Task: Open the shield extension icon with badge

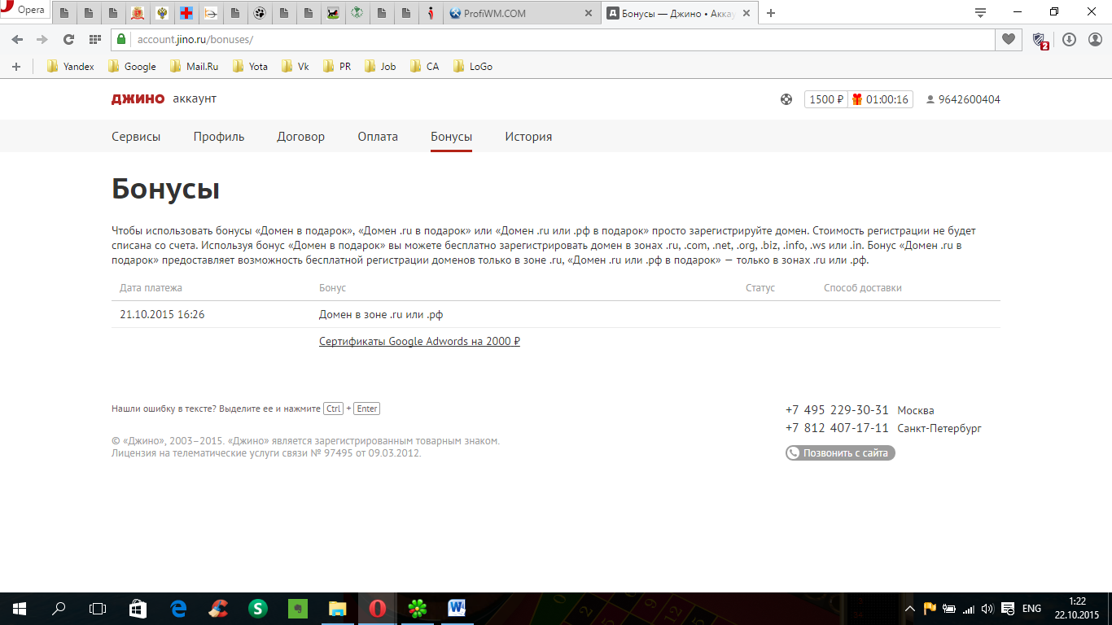Action: tap(1040, 40)
